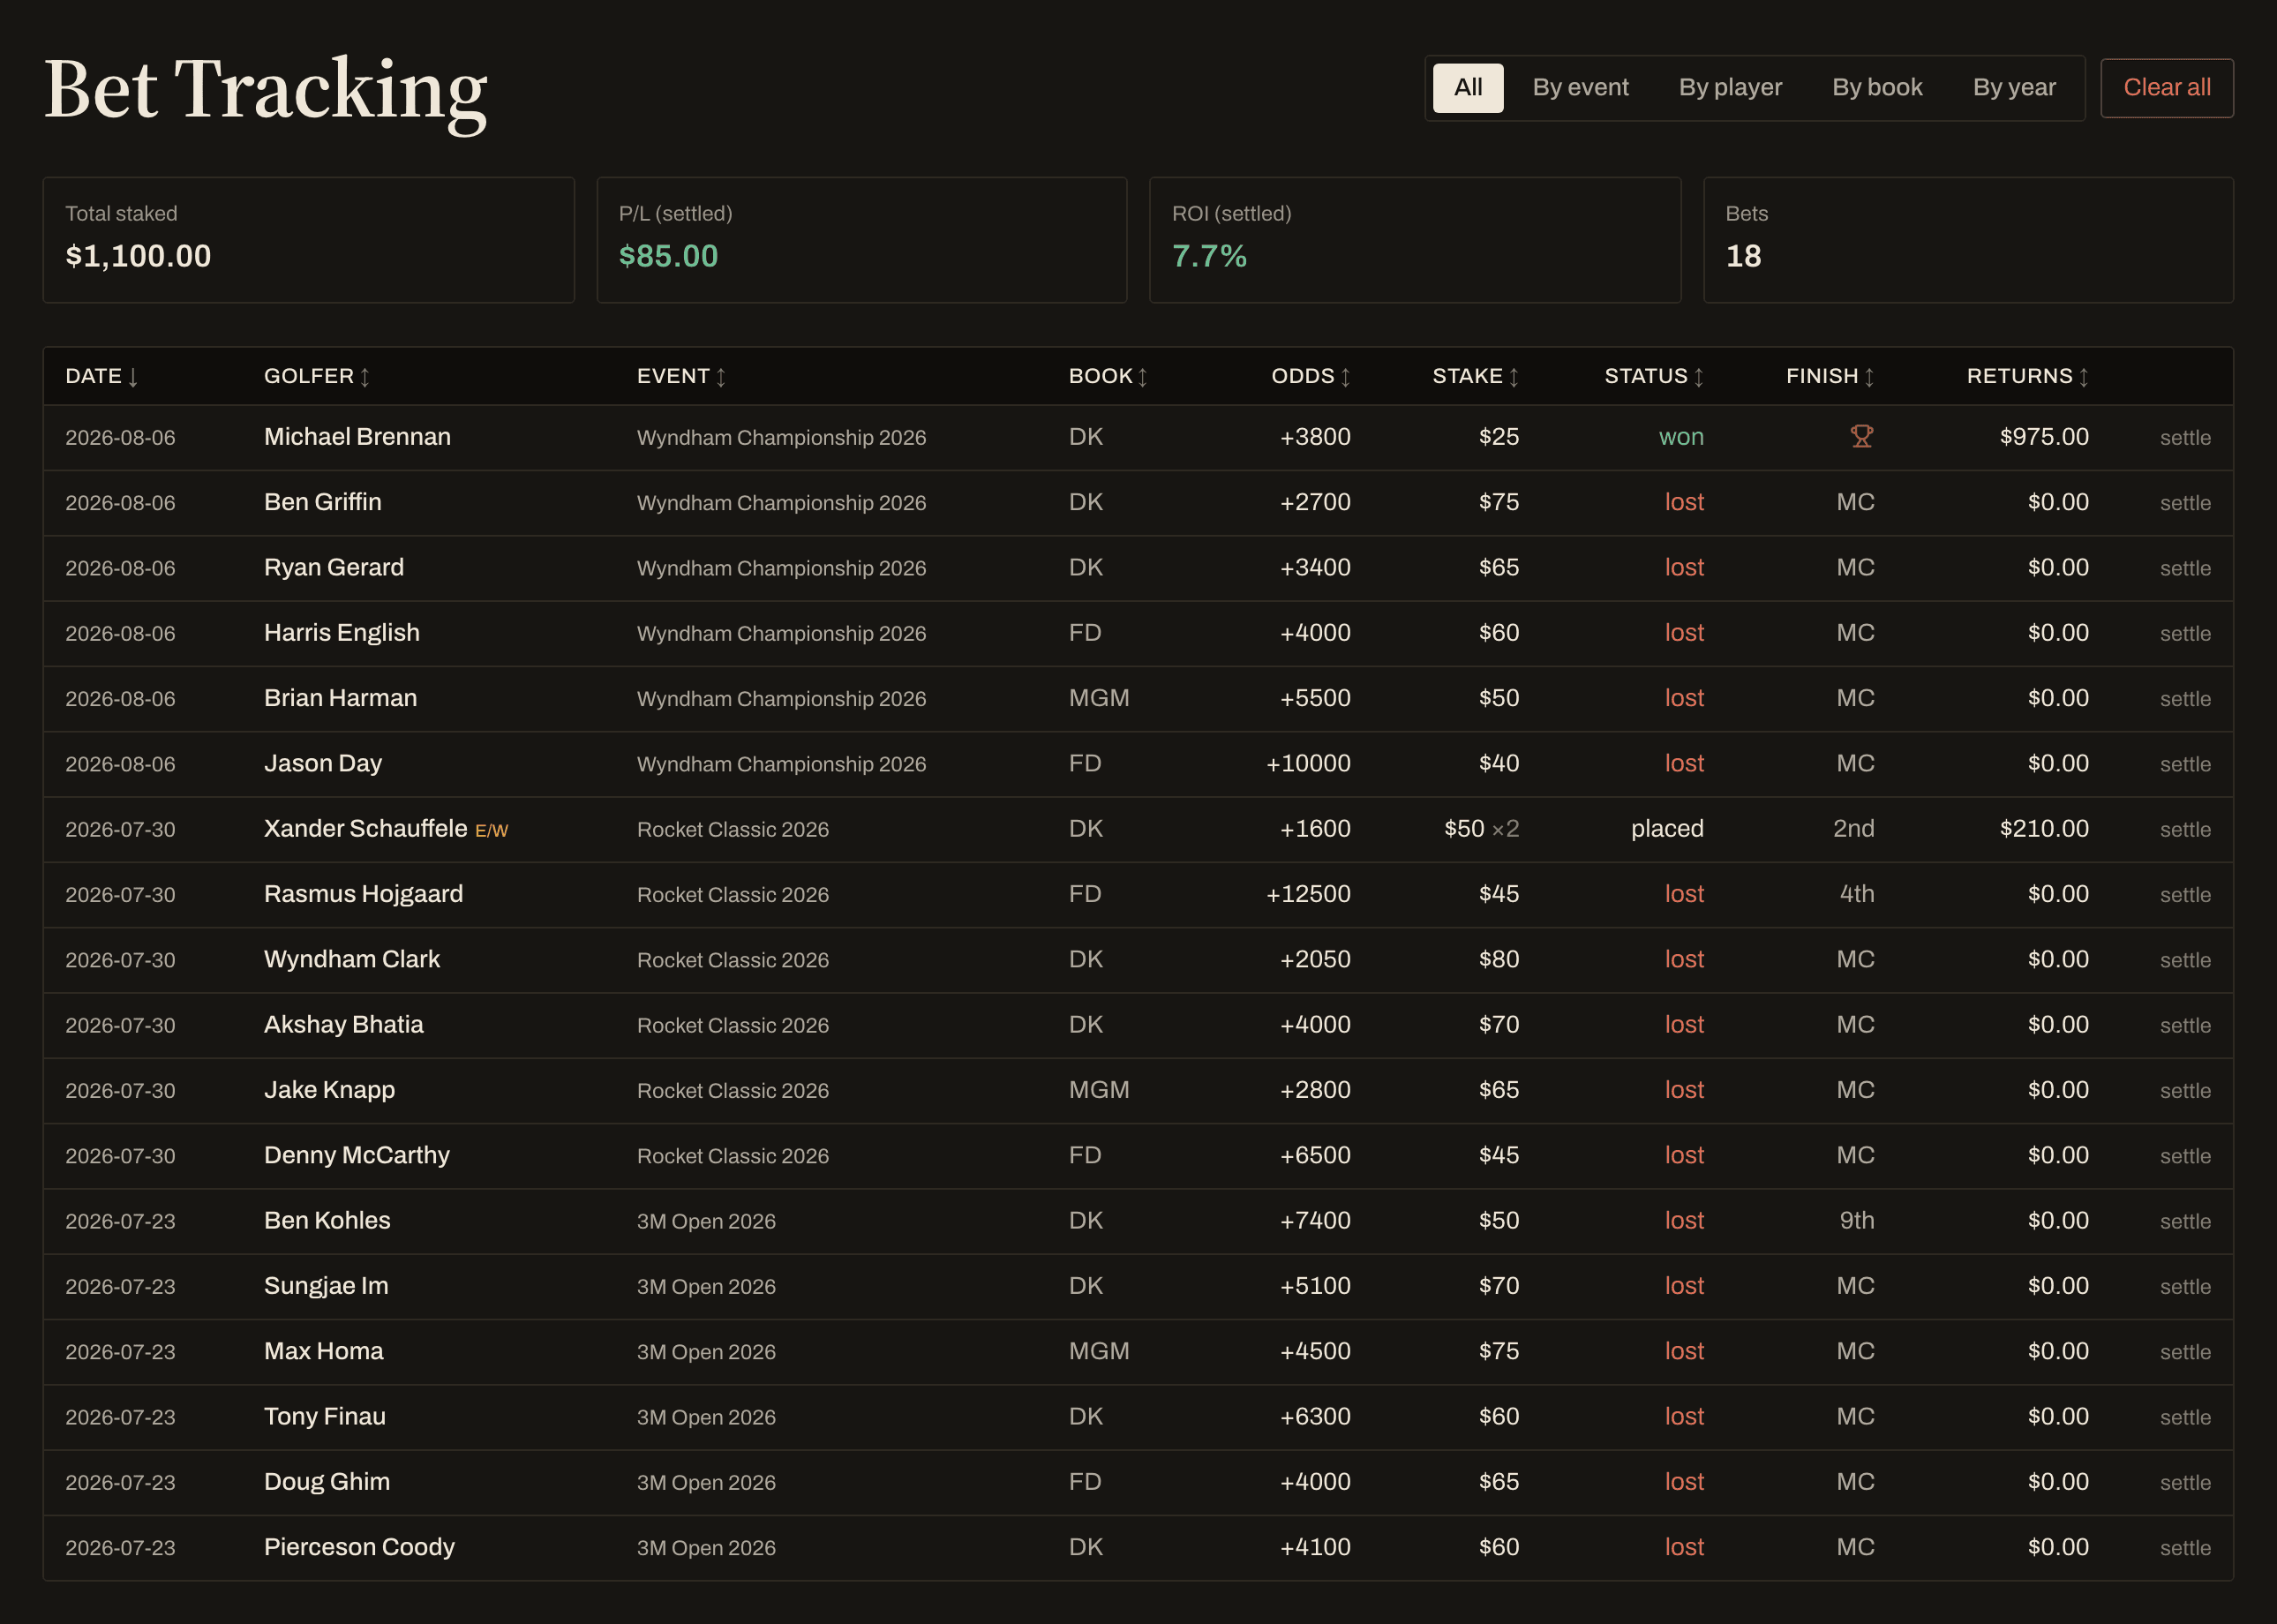Sort table by Odds column header
Image resolution: width=2277 pixels, height=1624 pixels.
pos(1311,376)
